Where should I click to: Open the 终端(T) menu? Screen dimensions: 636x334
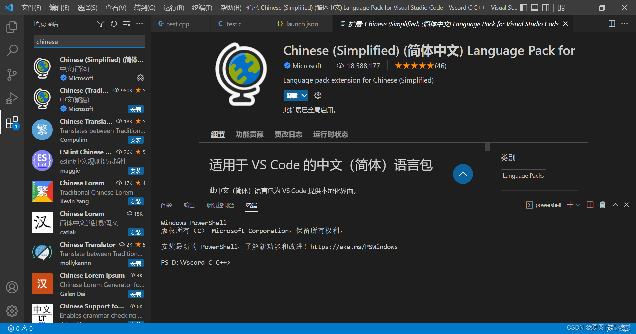pyautogui.click(x=202, y=8)
